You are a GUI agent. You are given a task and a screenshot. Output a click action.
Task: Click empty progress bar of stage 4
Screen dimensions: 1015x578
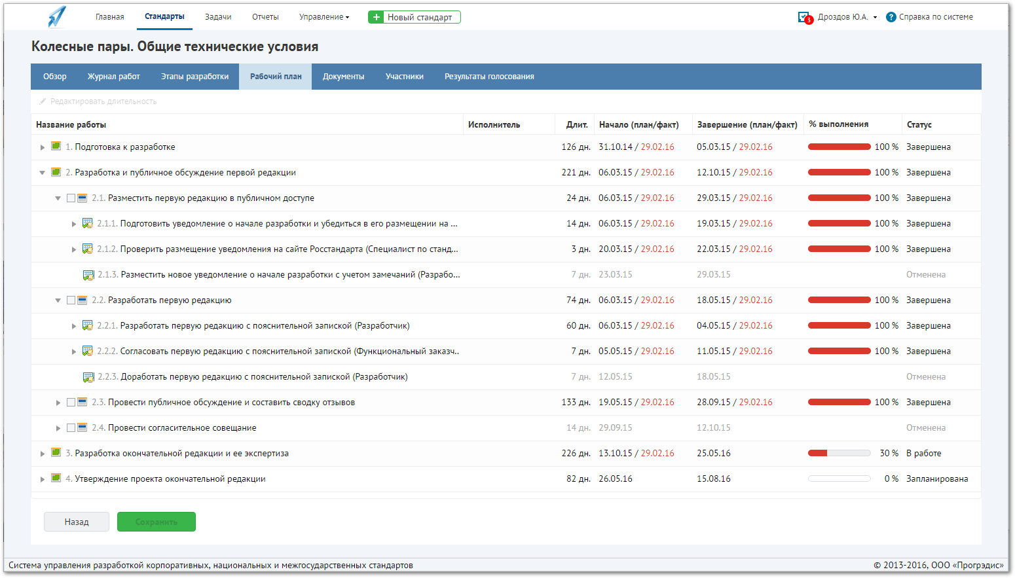pos(840,479)
